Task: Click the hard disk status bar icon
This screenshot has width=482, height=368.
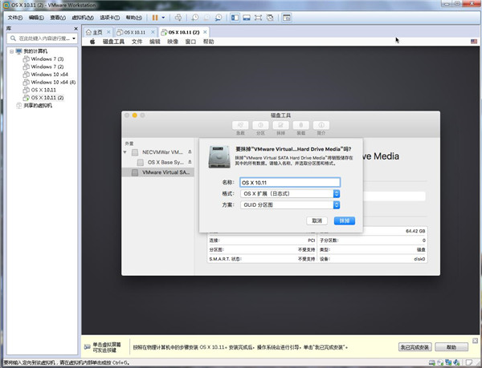Action: coord(432,362)
